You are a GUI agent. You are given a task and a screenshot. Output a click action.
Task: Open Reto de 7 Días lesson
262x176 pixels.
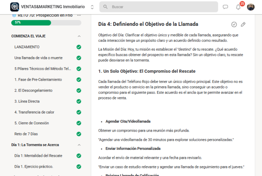click(x=26, y=134)
